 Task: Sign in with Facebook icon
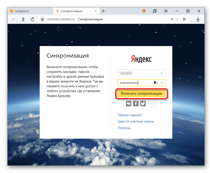pos(136,104)
